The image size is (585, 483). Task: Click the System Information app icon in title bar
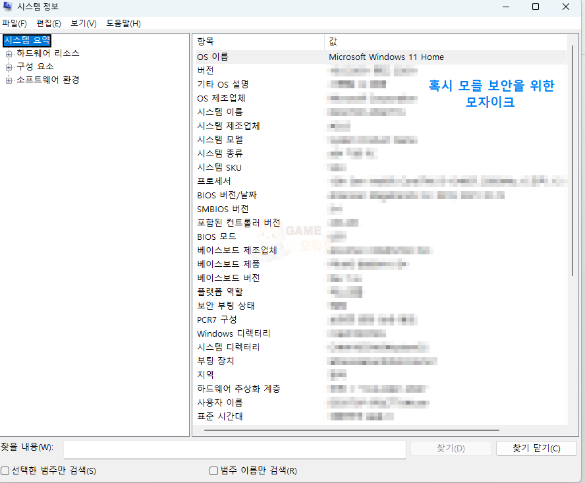pyautogui.click(x=7, y=7)
